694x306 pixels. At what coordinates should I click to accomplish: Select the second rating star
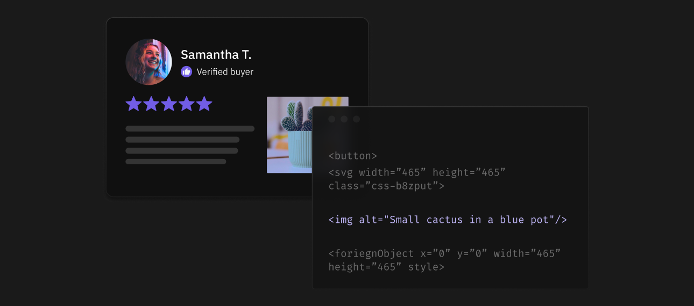tap(151, 104)
